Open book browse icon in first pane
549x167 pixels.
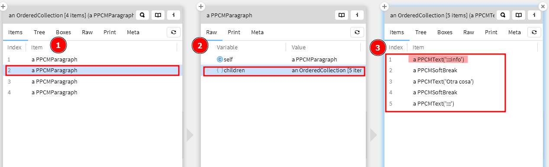click(x=158, y=15)
